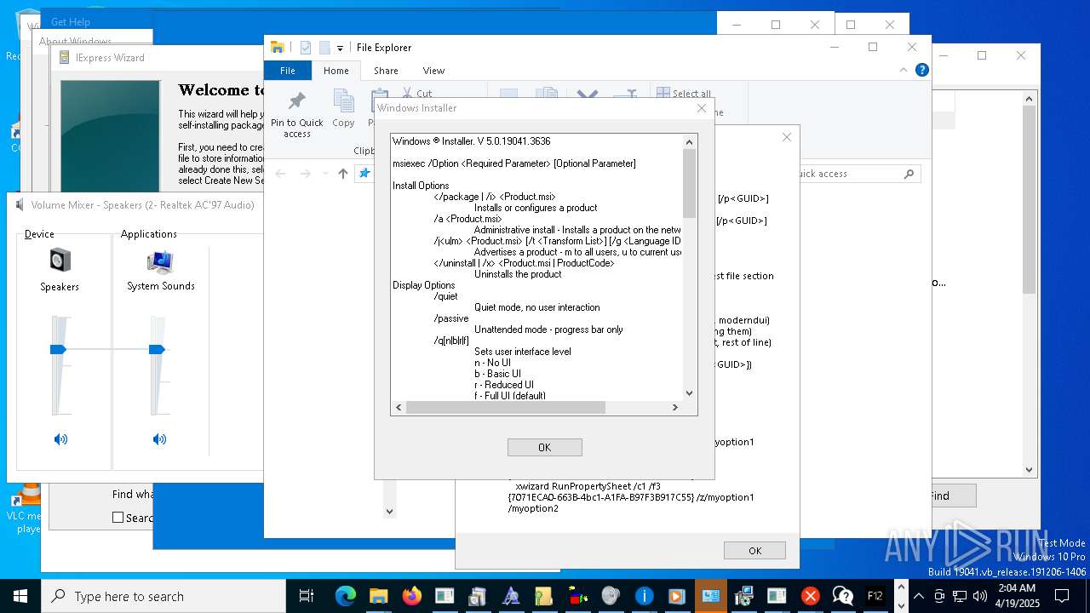Viewport: 1090px width, 613px height.
Task: Switch to the Home ribbon tab
Action: click(x=336, y=71)
